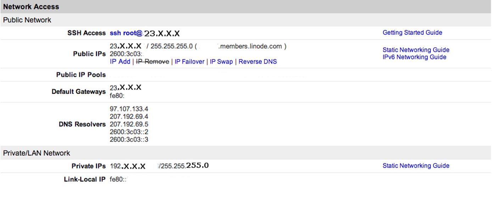Click the Public Network subheading
The width and height of the screenshot is (492, 203).
click(27, 20)
